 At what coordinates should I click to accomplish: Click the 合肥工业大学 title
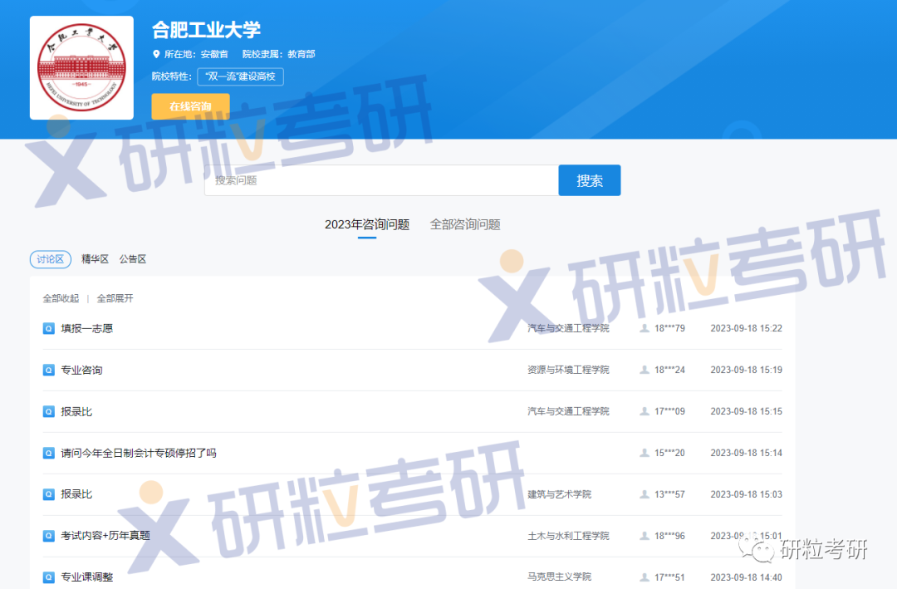click(x=207, y=30)
